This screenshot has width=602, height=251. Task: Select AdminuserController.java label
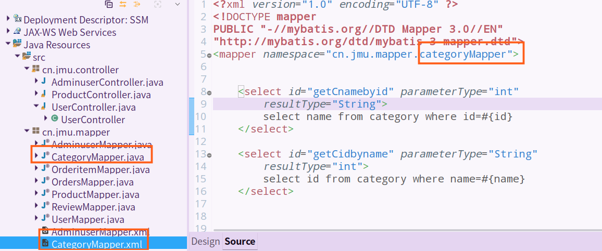pyautogui.click(x=107, y=82)
